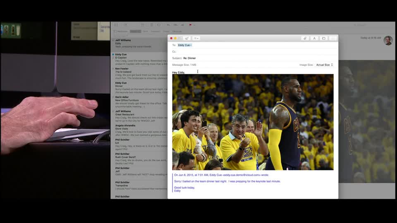Click the paperclip attach file icon
Viewport: 397px width, 223px height.
305,38
